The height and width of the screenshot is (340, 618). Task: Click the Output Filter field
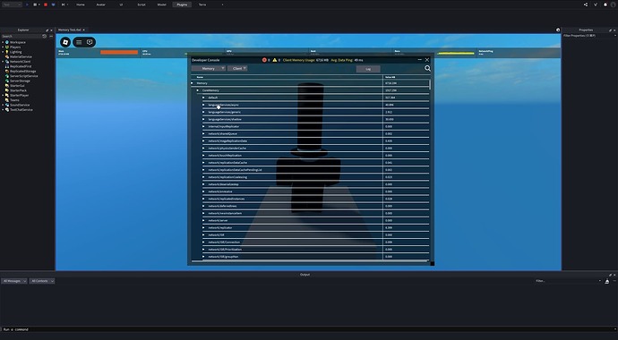click(568, 281)
